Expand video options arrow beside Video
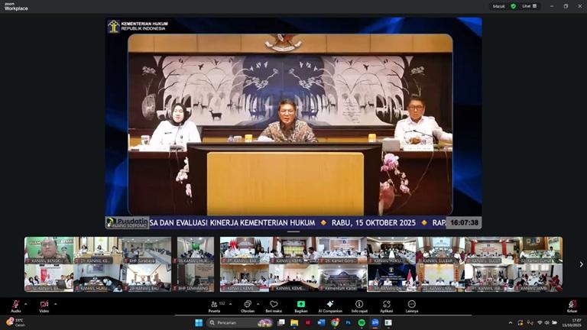Screen dimensions: 587x330 pyautogui.click(x=55, y=304)
